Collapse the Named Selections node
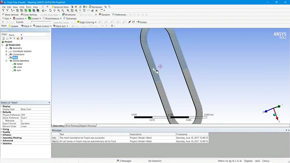This screenshot has height=163, width=290. 6,61
